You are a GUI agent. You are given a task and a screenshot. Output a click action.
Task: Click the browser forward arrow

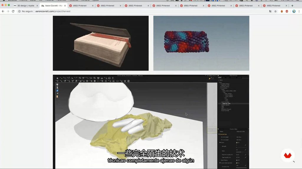tap(8, 11)
